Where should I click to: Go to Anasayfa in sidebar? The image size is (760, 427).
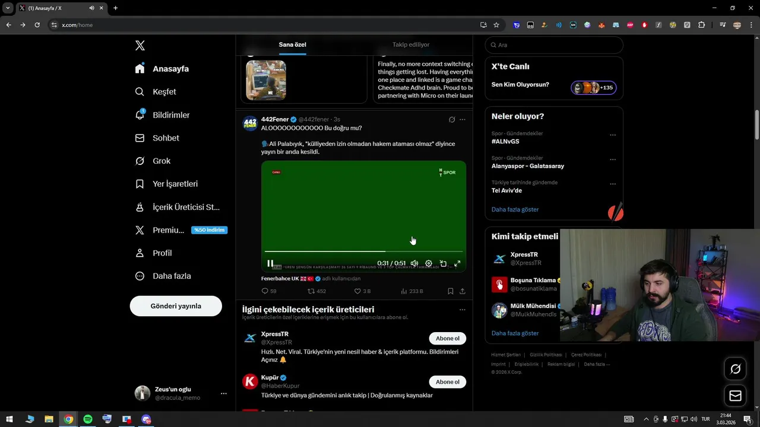pos(161,69)
